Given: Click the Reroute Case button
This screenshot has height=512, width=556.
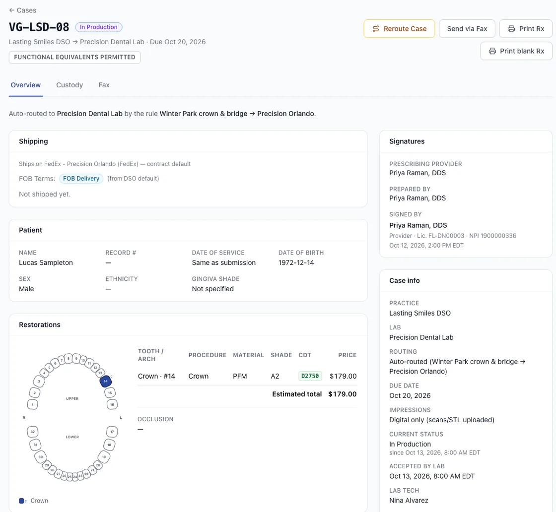Looking at the screenshot, I should [399, 29].
